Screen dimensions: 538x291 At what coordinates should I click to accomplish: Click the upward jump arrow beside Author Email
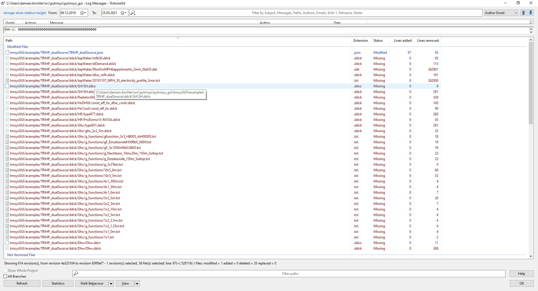click(523, 13)
